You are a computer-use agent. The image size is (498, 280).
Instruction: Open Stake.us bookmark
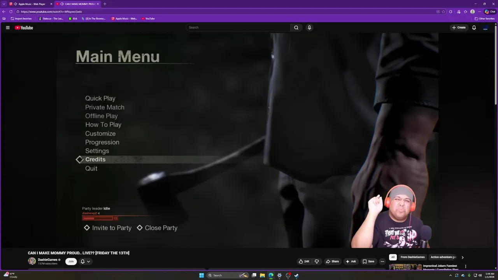point(51,19)
